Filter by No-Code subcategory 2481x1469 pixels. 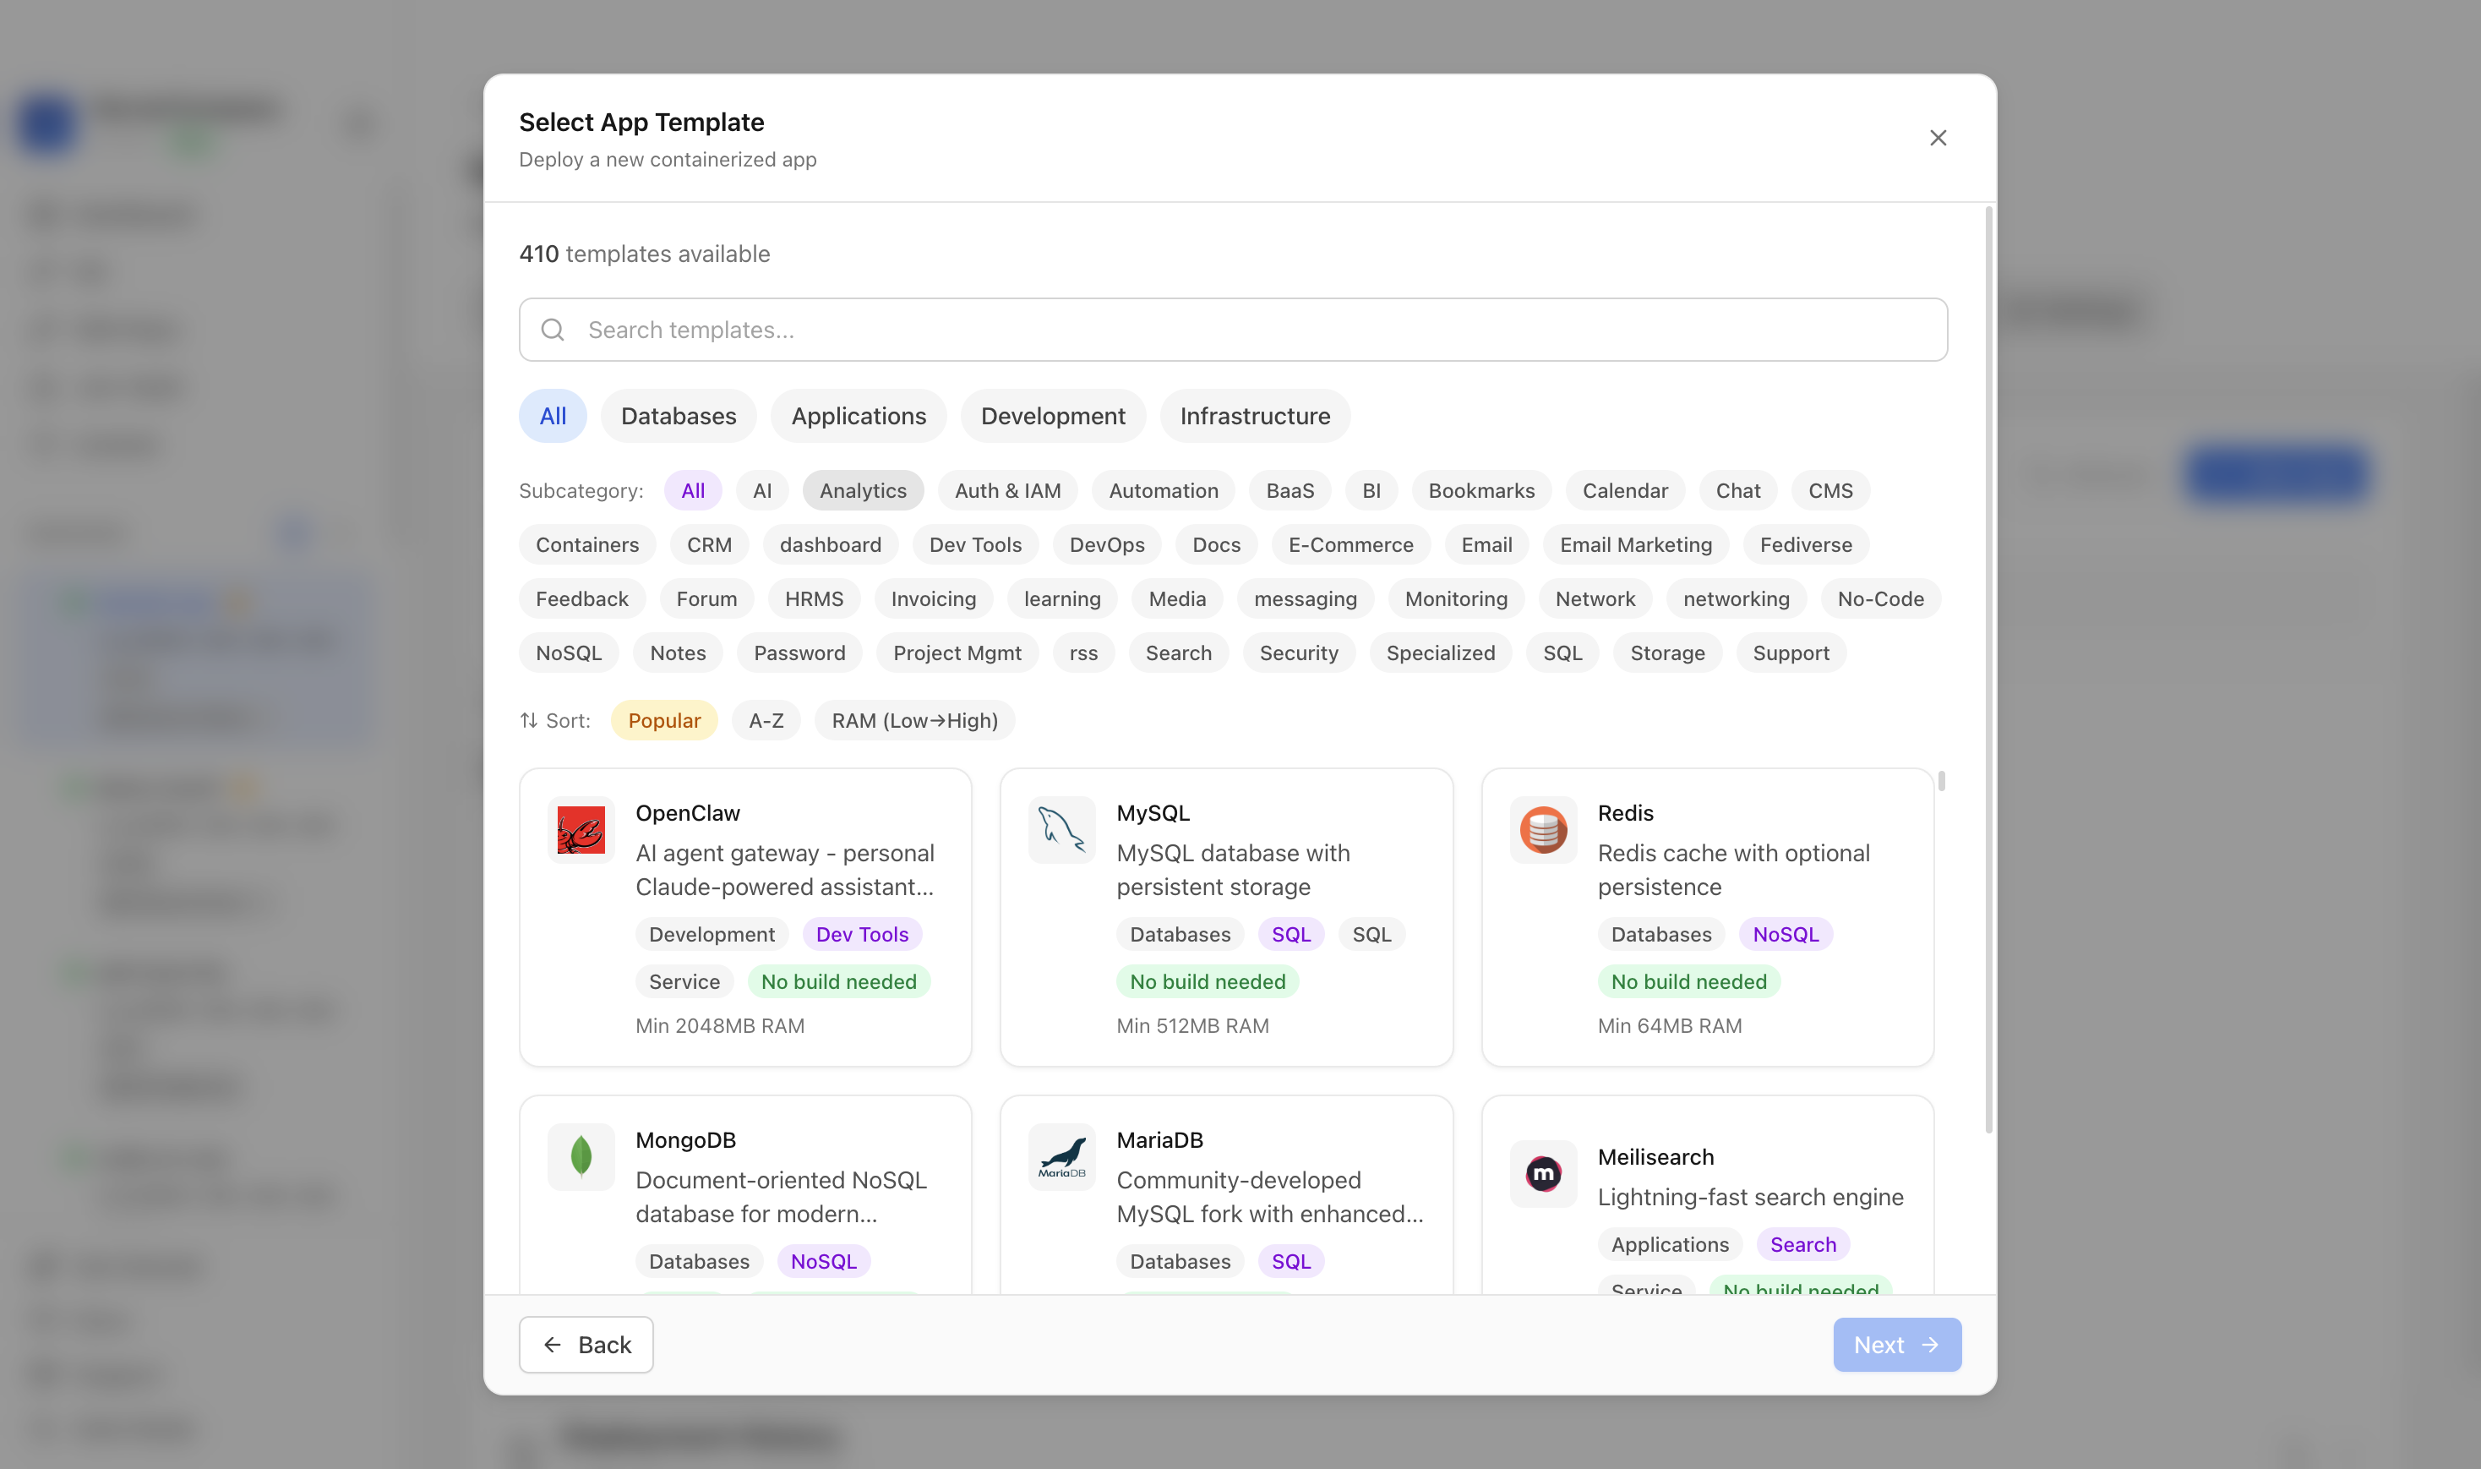[1880, 599]
